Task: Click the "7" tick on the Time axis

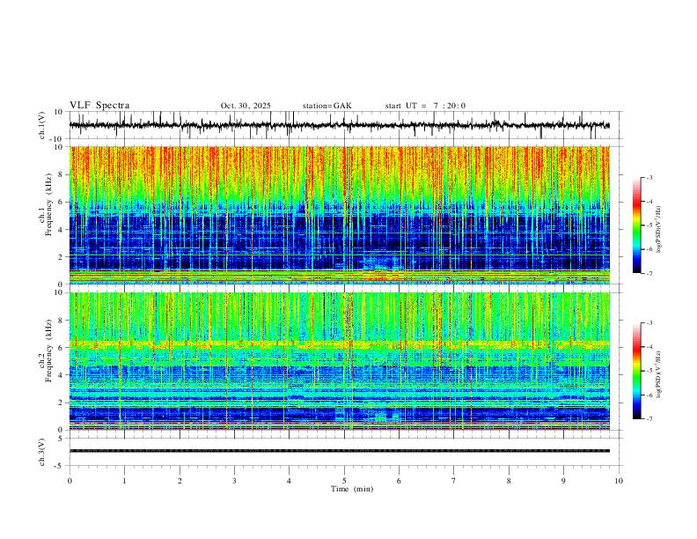Action: pyautogui.click(x=454, y=481)
